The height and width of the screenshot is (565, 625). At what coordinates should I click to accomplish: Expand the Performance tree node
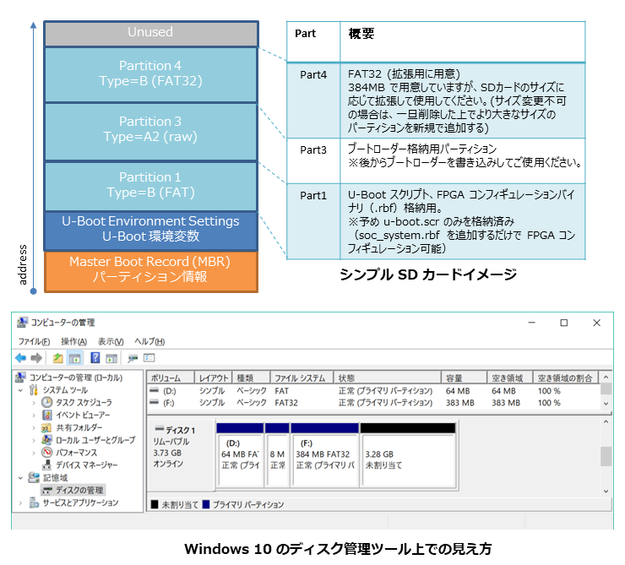34,453
